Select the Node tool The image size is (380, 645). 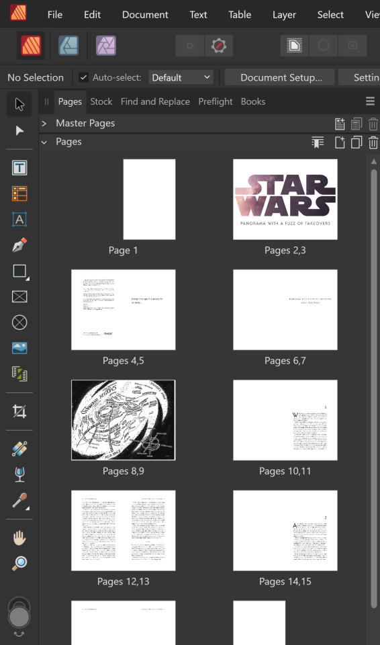point(19,131)
